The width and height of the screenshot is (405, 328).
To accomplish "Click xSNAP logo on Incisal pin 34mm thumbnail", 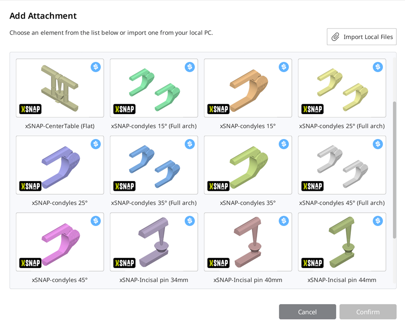I will pyautogui.click(x=124, y=263).
